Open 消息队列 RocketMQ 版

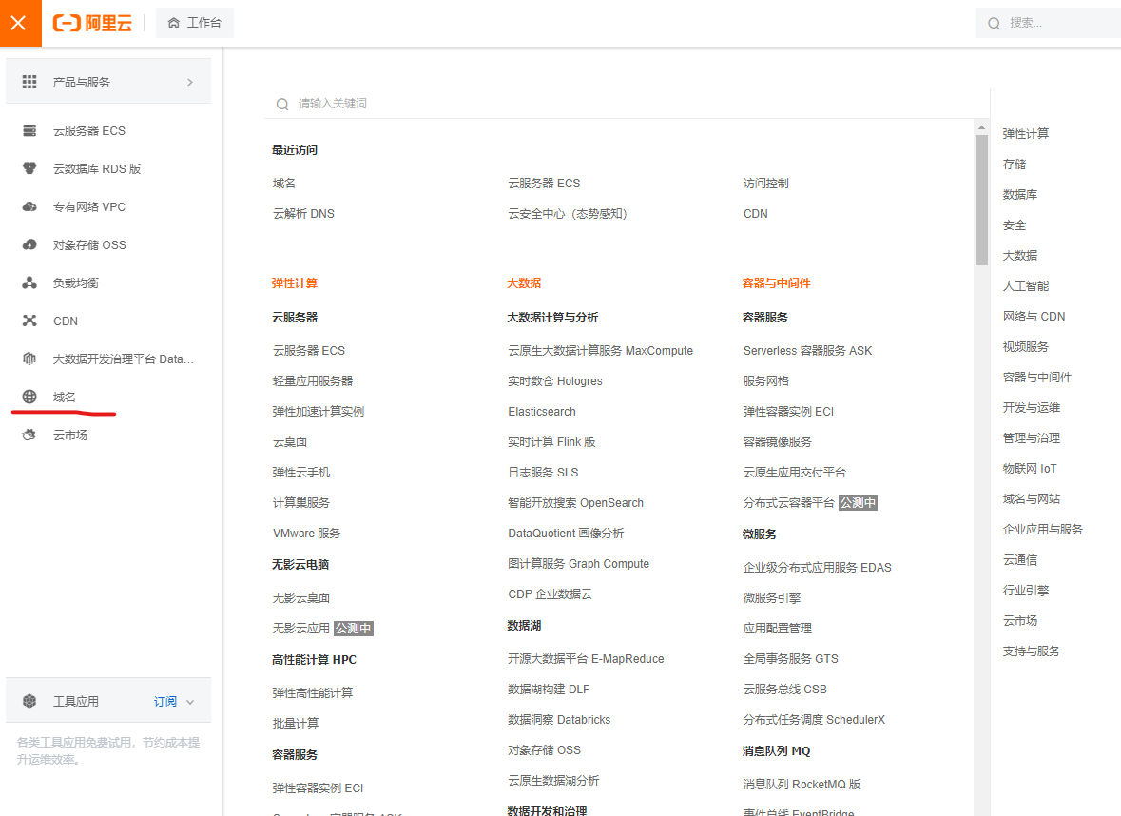pos(802,785)
